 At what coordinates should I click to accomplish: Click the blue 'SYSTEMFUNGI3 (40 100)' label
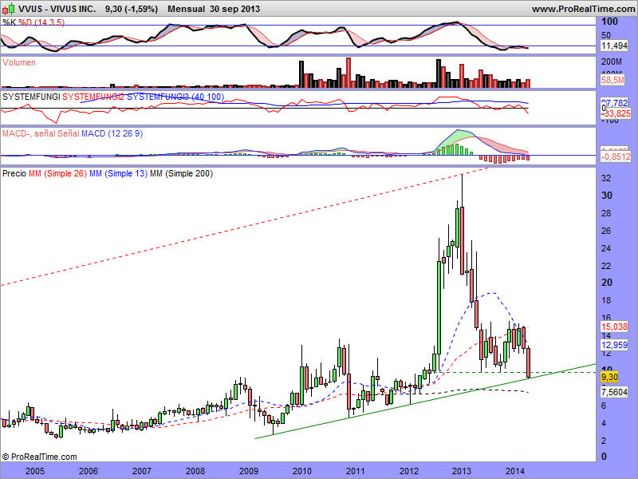coord(175,97)
